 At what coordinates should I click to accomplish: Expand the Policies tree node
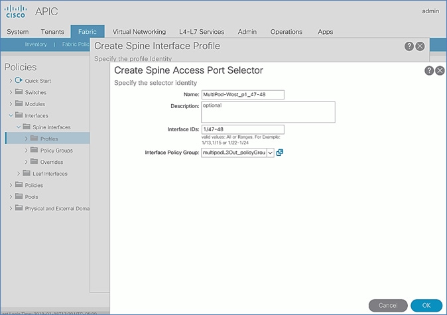point(11,185)
